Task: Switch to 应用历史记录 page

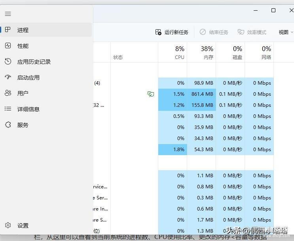Action: (34, 62)
